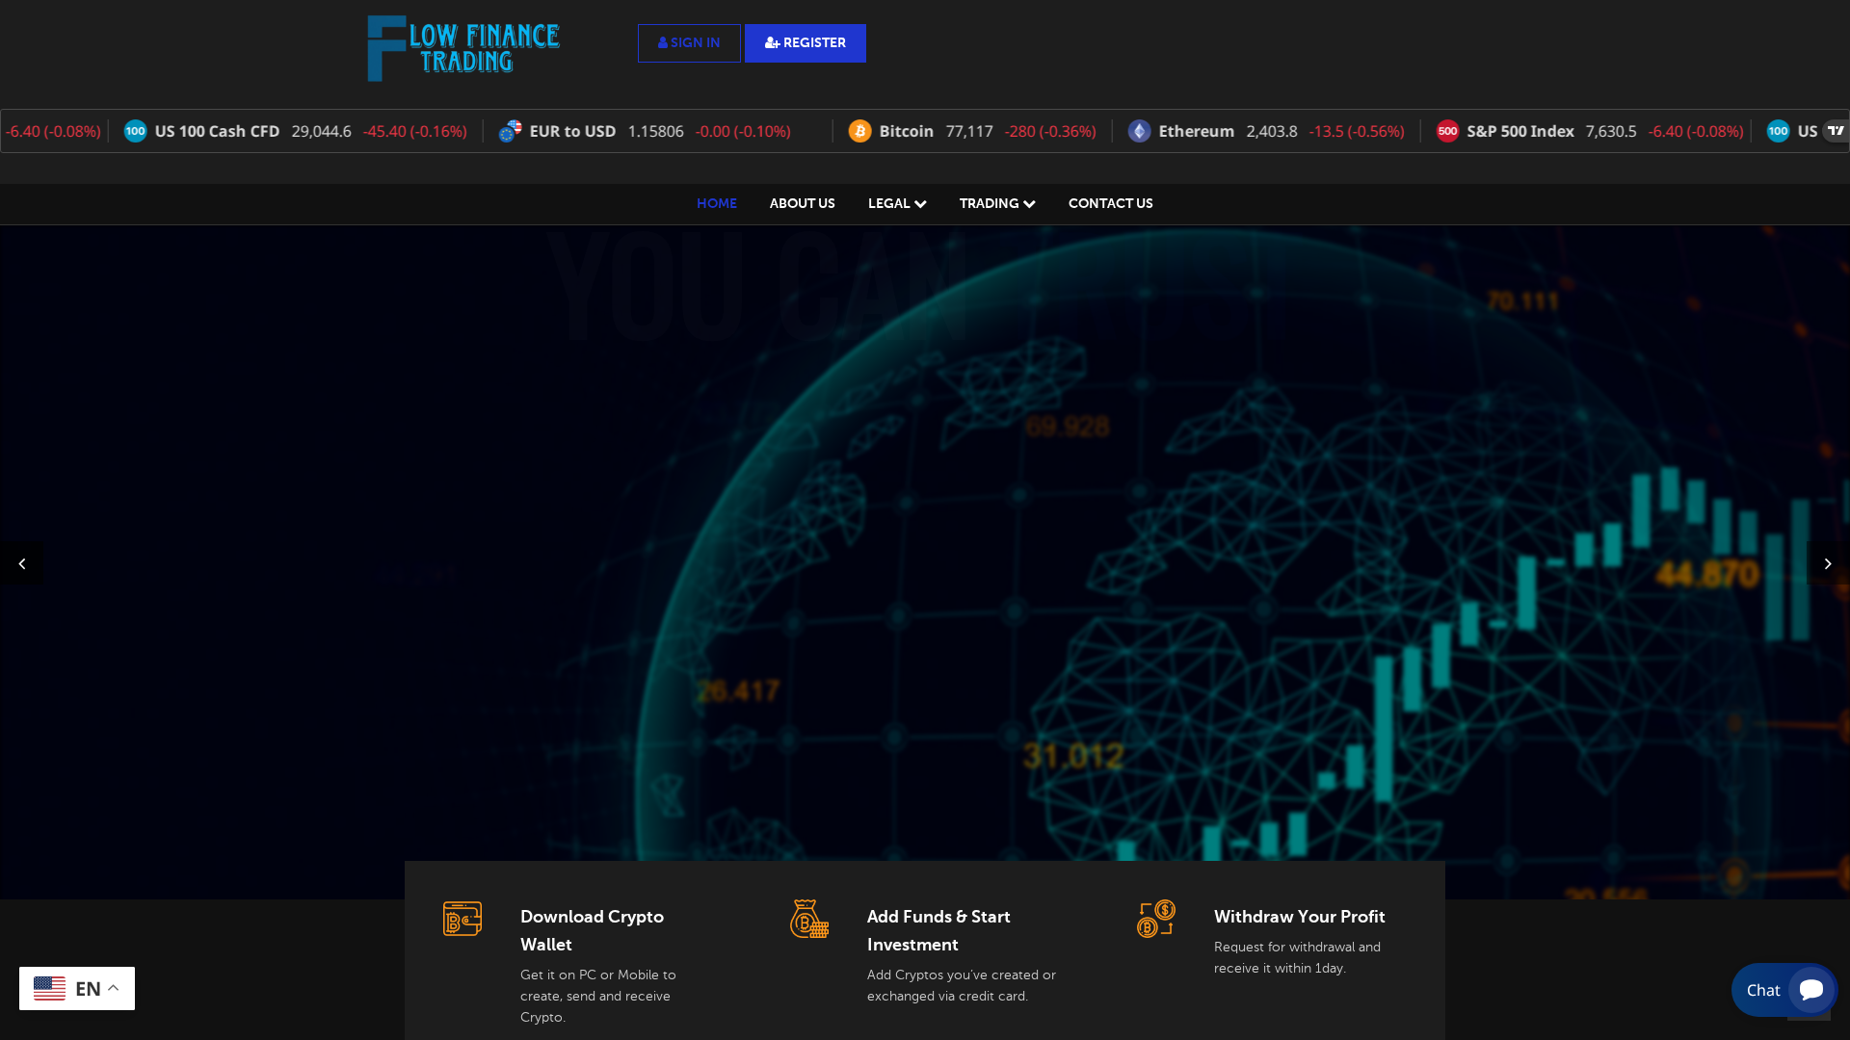The width and height of the screenshot is (1850, 1040).
Task: Click the Bitcoin ticker name
Action: [907, 131]
